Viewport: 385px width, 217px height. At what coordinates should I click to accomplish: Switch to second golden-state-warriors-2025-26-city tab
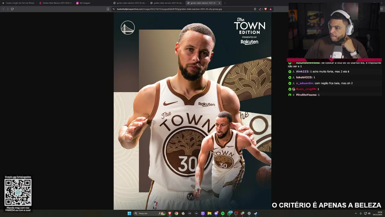point(166,3)
